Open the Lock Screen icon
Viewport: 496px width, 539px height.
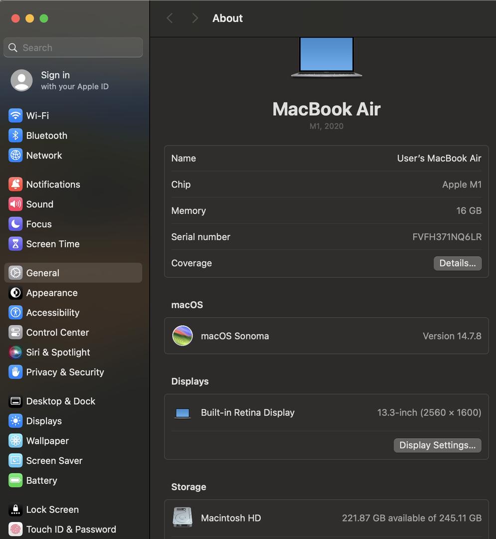(x=15, y=510)
